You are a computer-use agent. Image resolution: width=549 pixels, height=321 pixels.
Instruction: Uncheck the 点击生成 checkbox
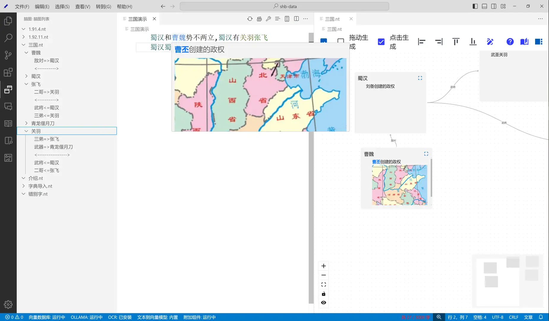click(x=381, y=42)
